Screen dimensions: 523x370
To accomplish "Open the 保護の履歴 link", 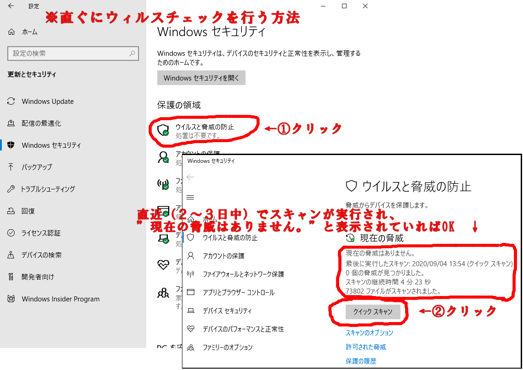I will (361, 361).
